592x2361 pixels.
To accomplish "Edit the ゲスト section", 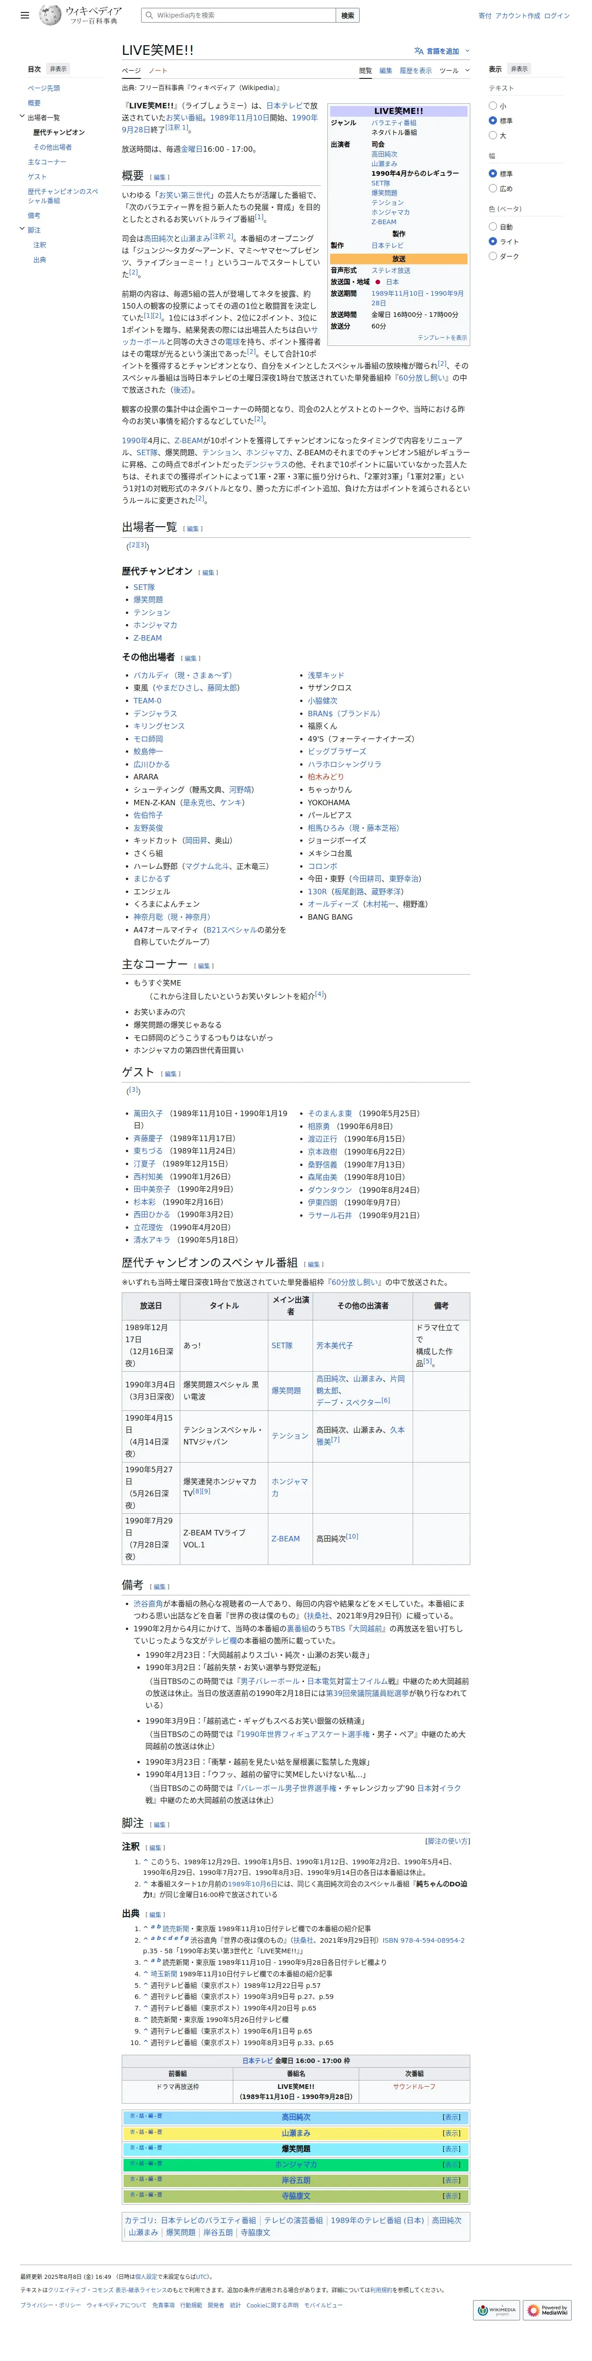I will pyautogui.click(x=171, y=1074).
